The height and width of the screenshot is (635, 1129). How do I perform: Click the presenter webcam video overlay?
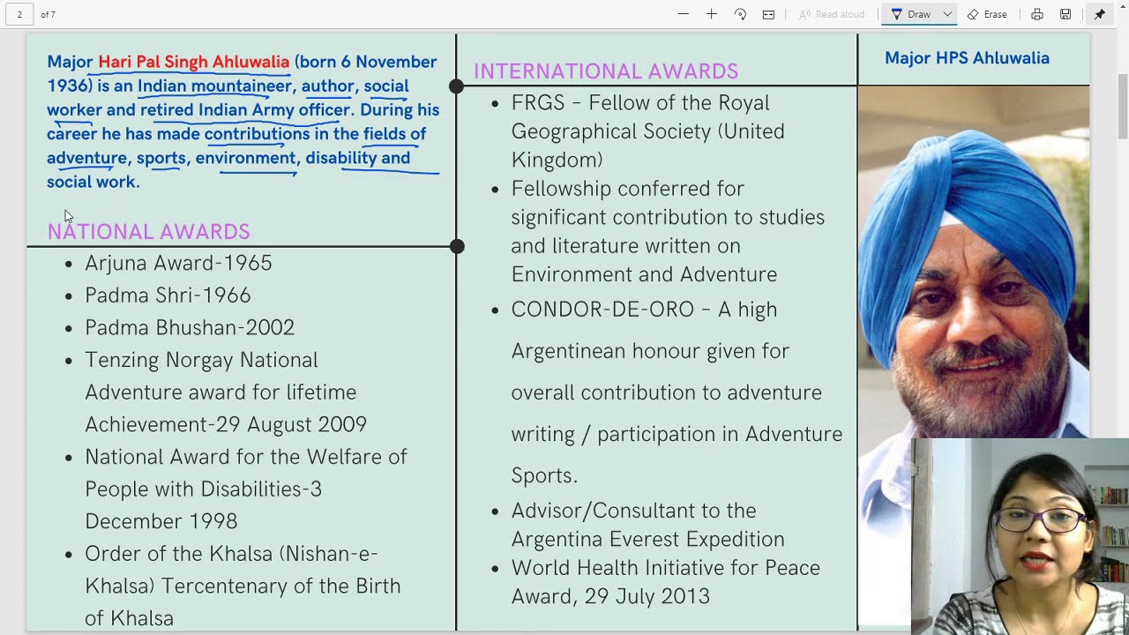(x=1020, y=536)
